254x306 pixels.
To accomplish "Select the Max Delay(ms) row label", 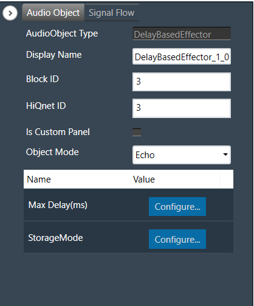I will point(58,205).
